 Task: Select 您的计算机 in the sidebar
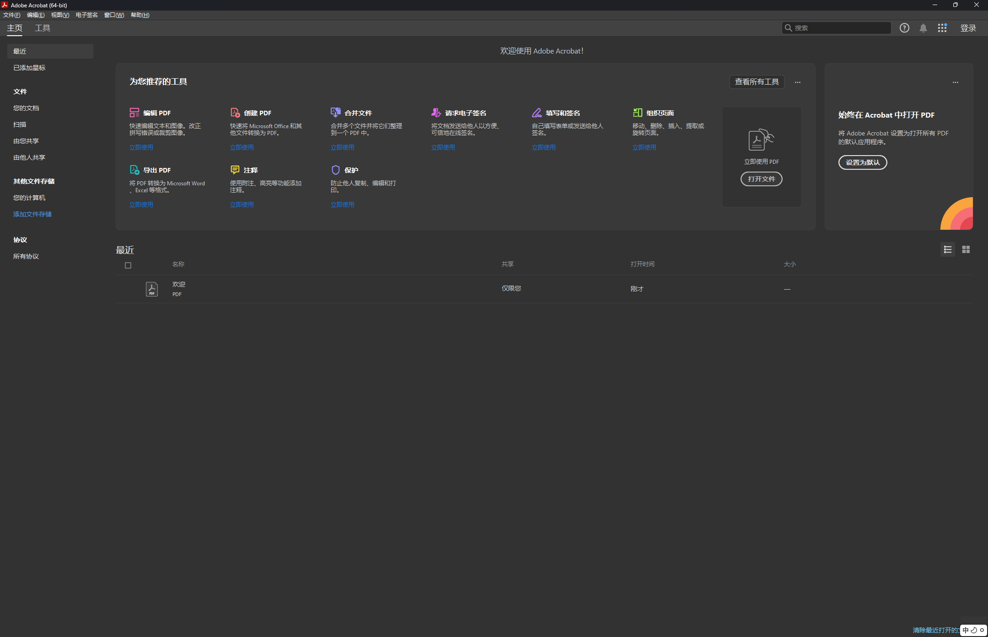coord(29,198)
